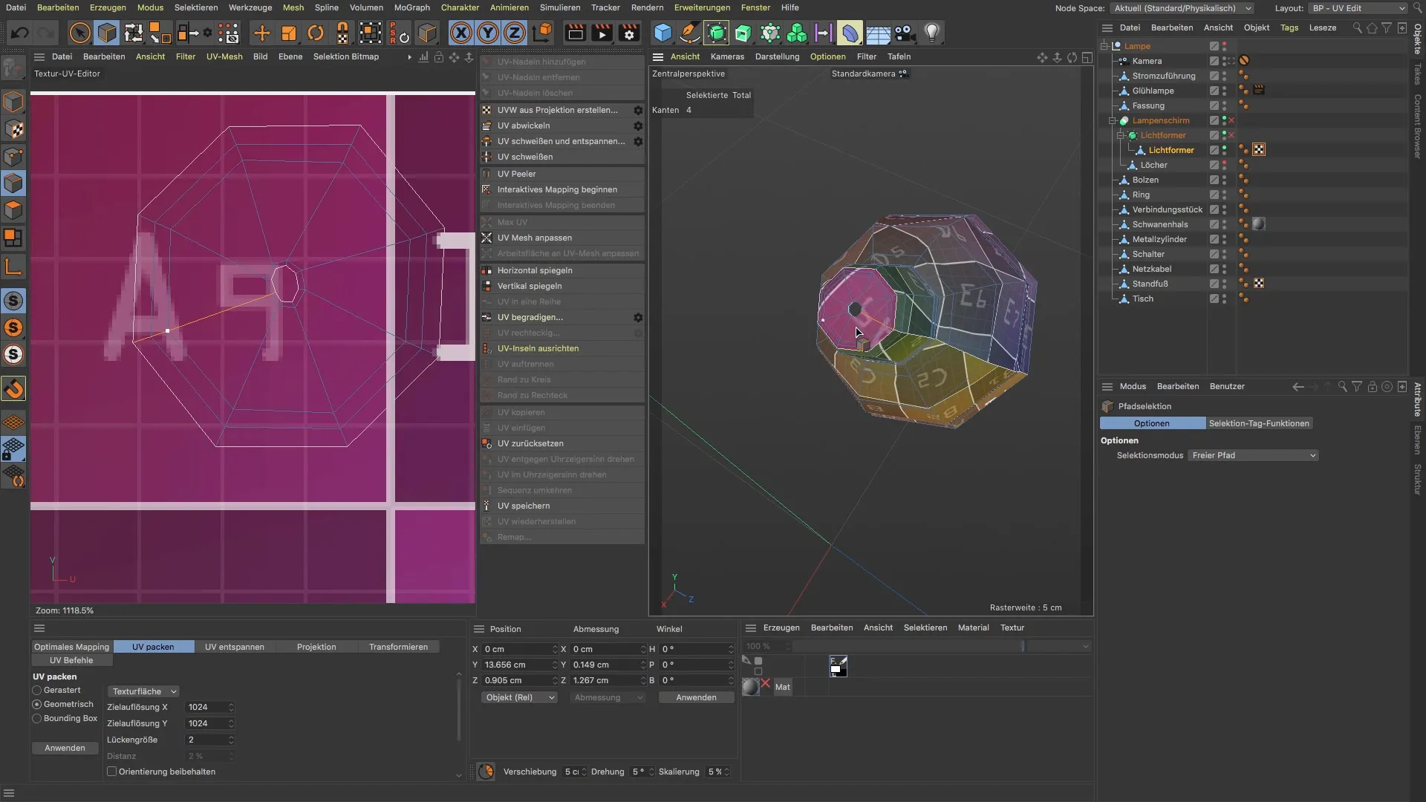Select Schwanenhals object in tree
Viewport: 1426px width, 802px height.
tap(1159, 224)
